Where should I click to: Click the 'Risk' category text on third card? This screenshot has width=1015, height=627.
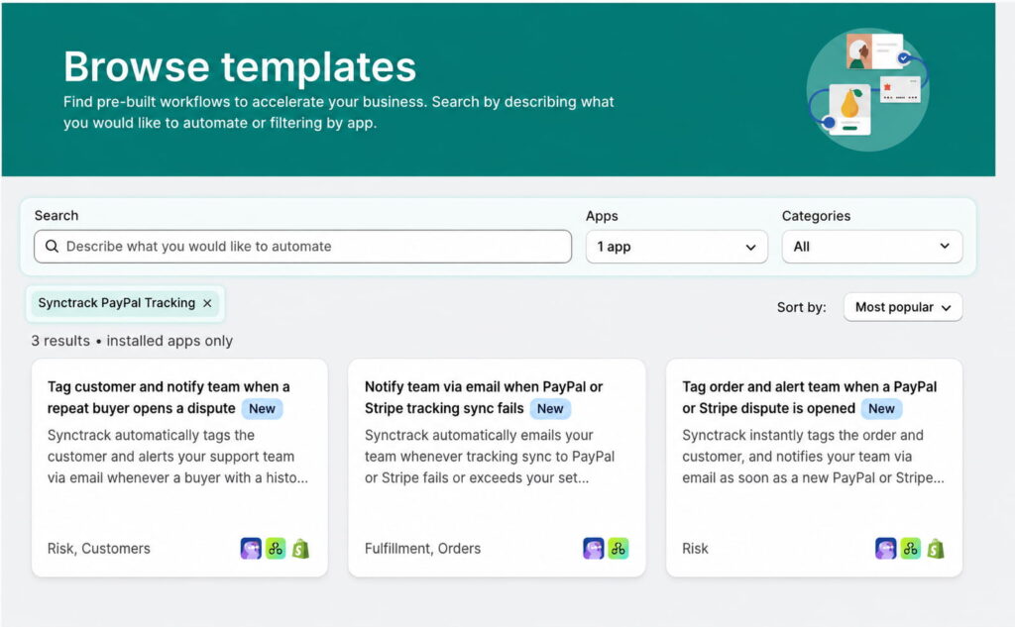[695, 549]
